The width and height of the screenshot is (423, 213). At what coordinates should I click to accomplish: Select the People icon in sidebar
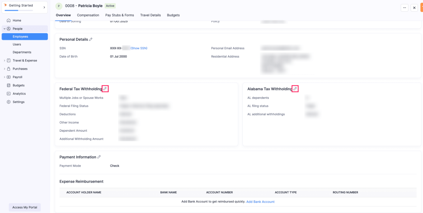pyautogui.click(x=10, y=28)
